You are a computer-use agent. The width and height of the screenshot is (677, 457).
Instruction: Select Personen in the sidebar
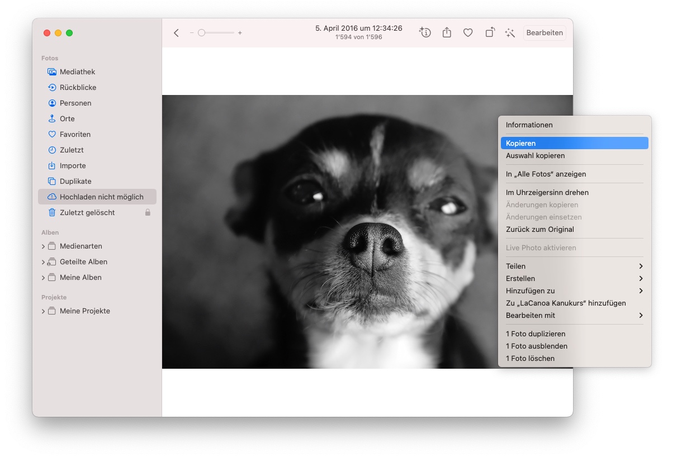75,103
